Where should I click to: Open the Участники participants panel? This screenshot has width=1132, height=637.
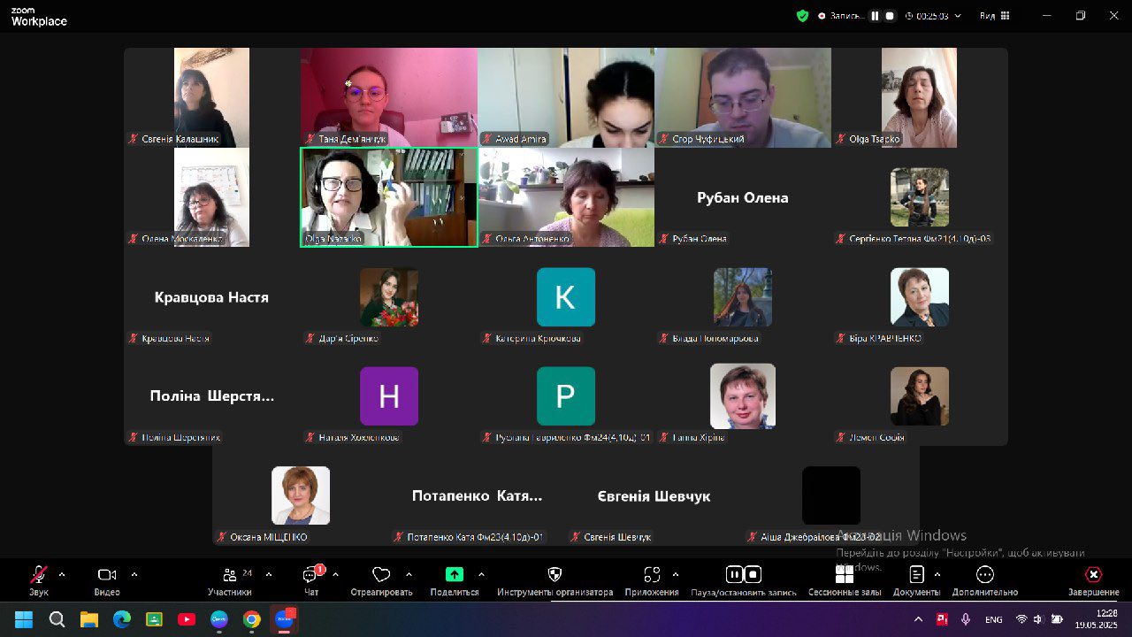[230, 580]
